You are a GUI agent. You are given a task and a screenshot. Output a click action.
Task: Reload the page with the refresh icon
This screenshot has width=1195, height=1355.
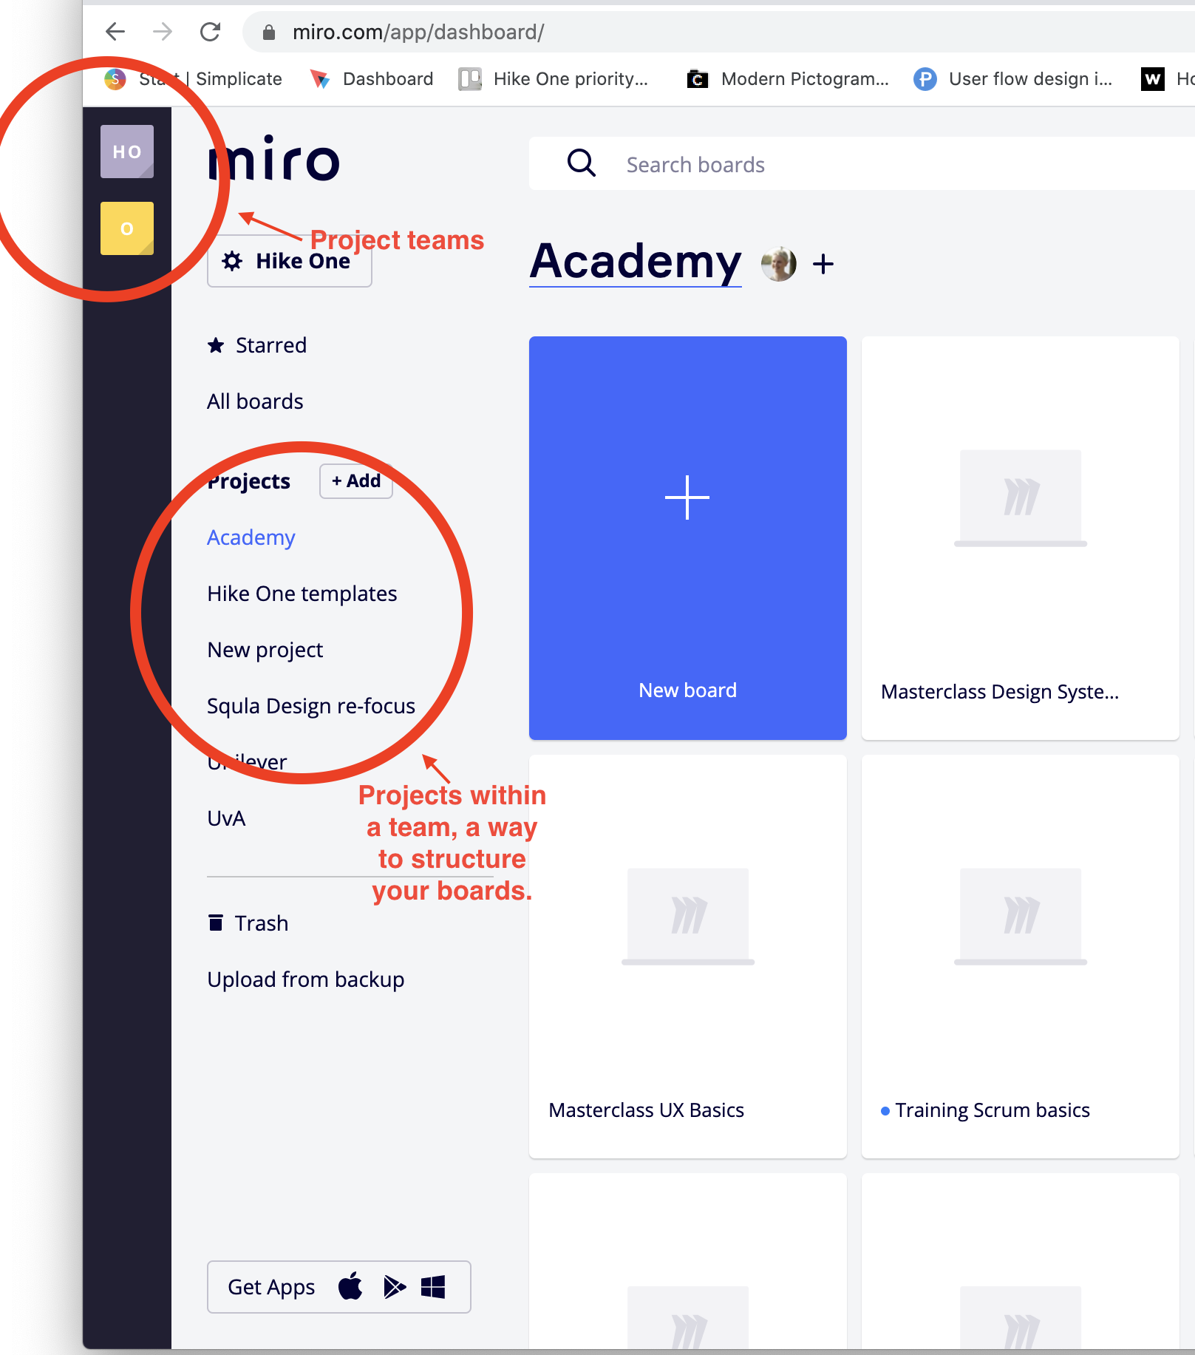click(x=210, y=32)
